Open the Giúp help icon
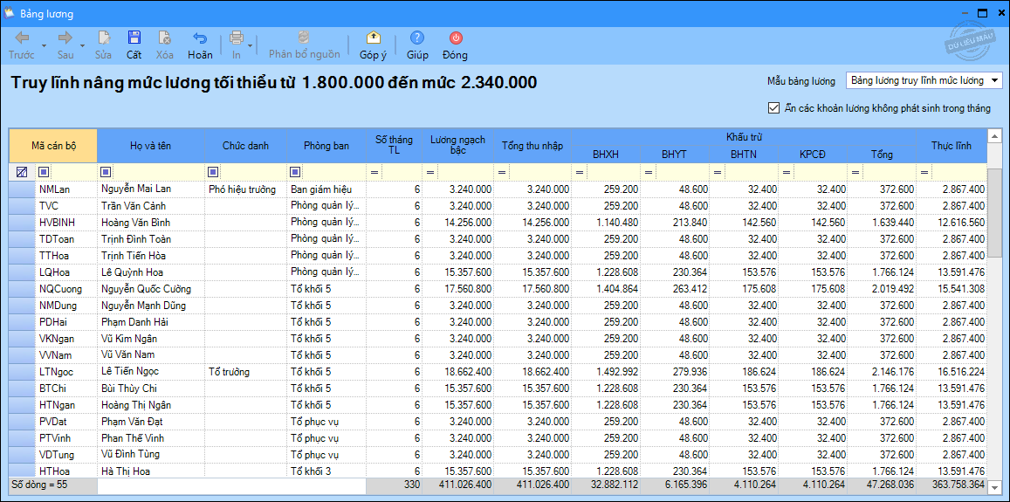Viewport: 1010px width, 502px height. point(417,38)
